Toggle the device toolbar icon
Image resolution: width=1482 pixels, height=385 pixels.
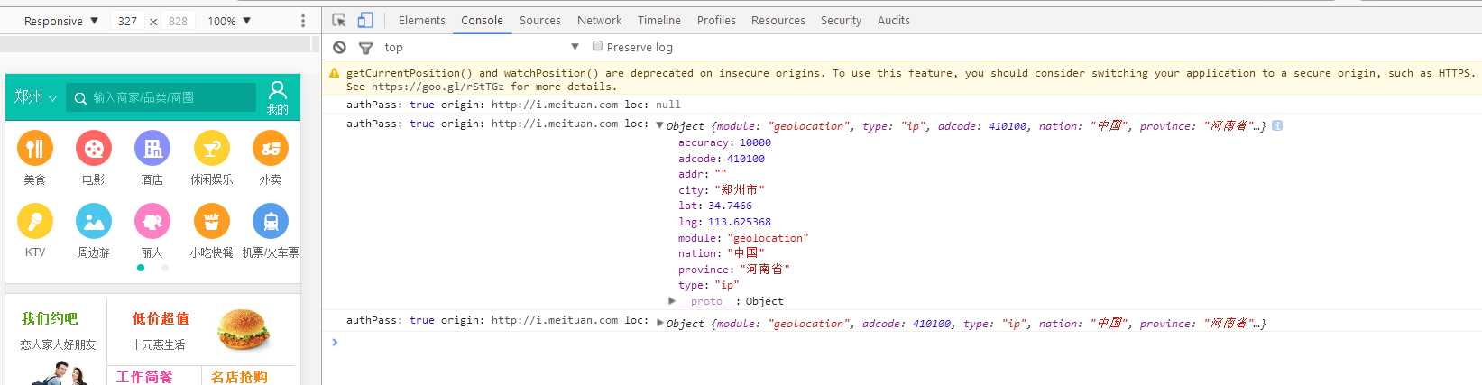(365, 20)
